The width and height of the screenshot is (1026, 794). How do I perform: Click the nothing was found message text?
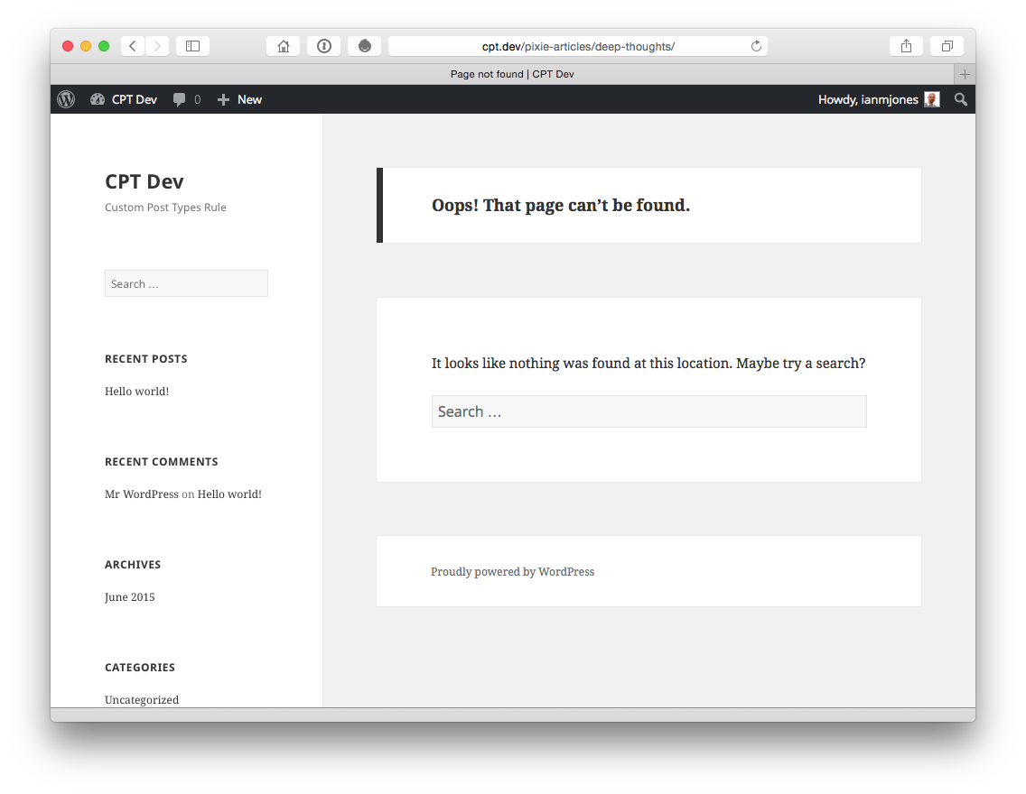click(648, 364)
